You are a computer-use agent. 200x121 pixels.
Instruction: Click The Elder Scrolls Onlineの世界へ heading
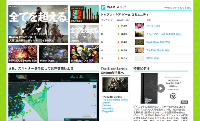114,71
